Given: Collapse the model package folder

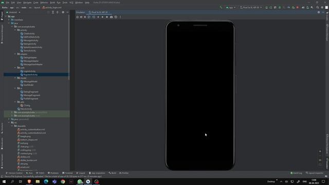Looking at the screenshot, I should (15, 78).
